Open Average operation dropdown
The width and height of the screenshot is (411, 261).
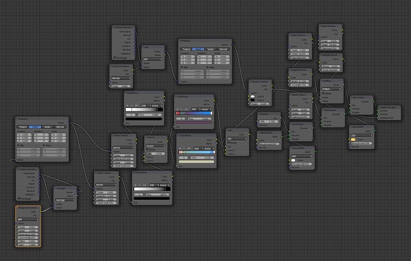[65, 200]
